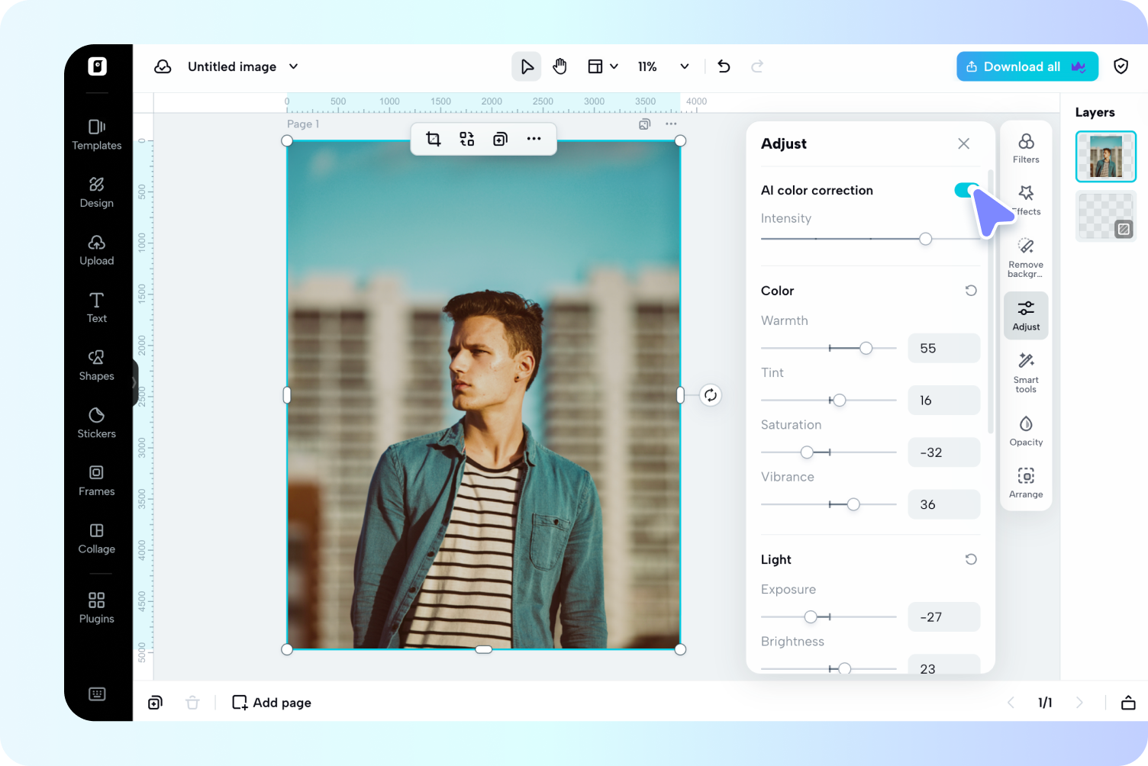The height and width of the screenshot is (766, 1148).
Task: Open the Untitled image title dropdown
Action: [293, 66]
